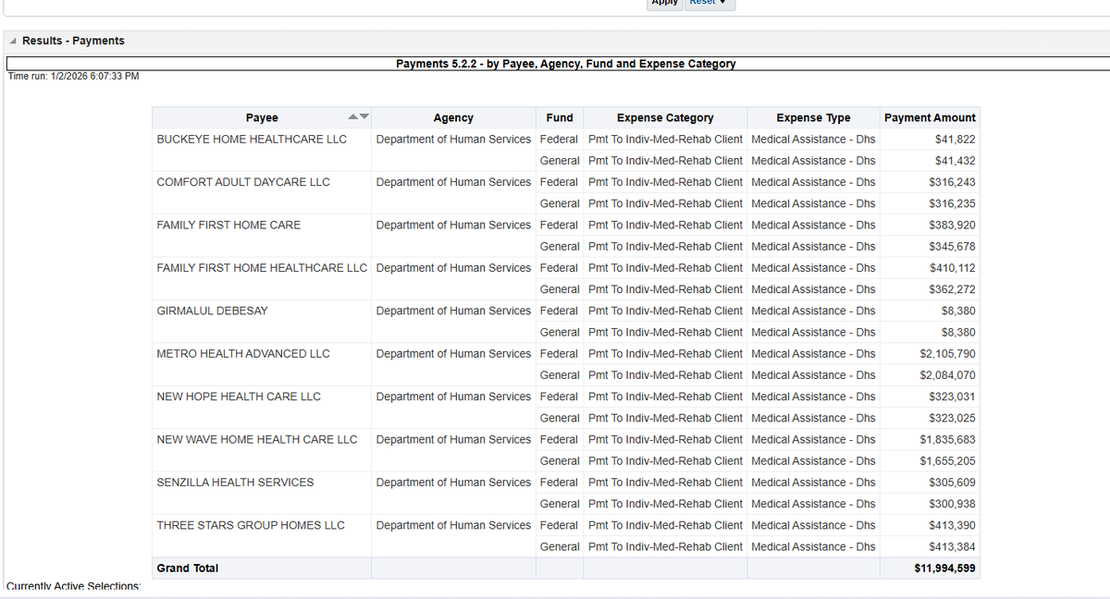Click payee NEW WAVE HOME HEALTH CARE LLC
Screen dimensions: 1110x599
pyautogui.click(x=257, y=439)
